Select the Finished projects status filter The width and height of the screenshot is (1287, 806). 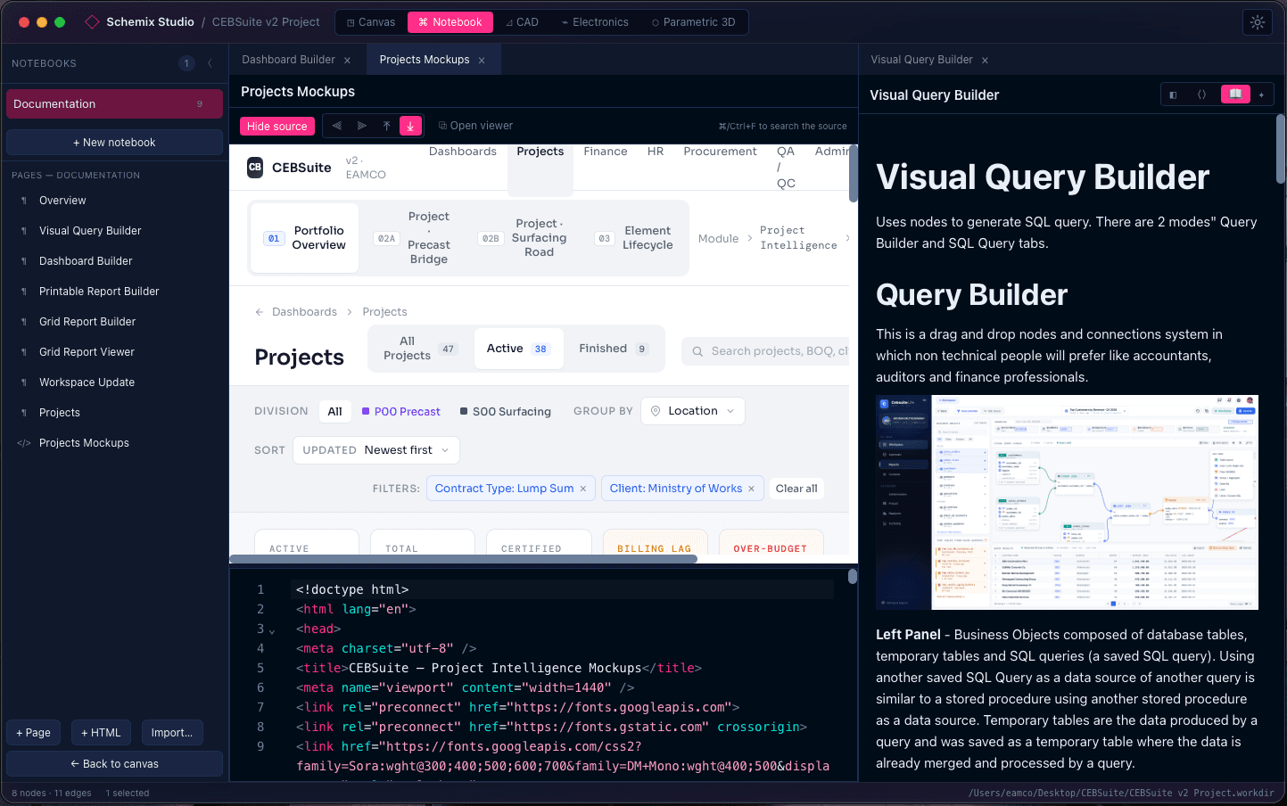tap(614, 349)
